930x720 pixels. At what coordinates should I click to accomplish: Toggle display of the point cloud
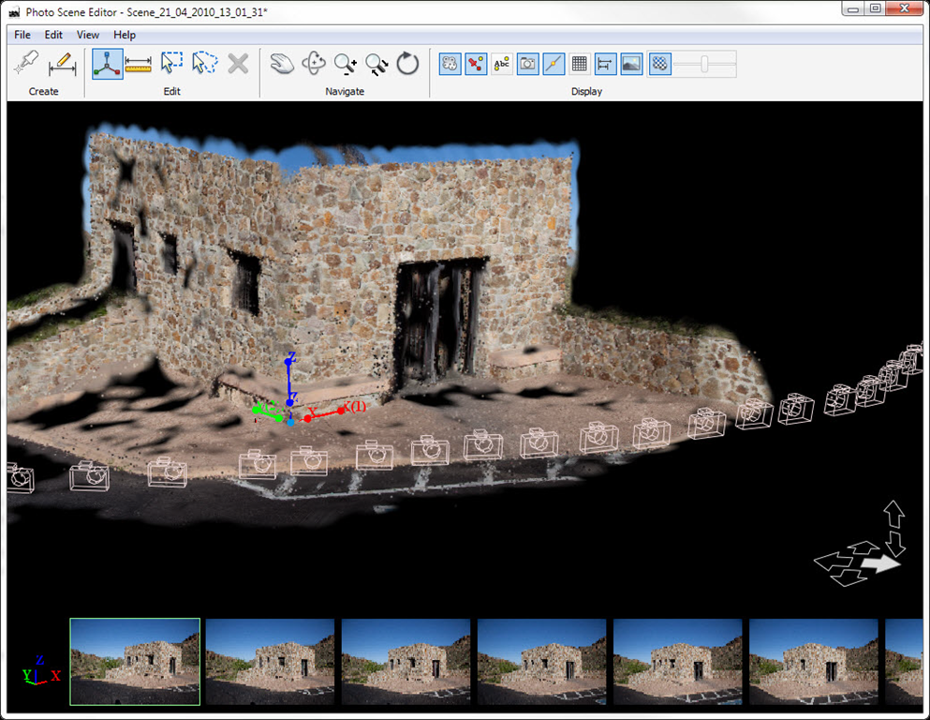[449, 63]
